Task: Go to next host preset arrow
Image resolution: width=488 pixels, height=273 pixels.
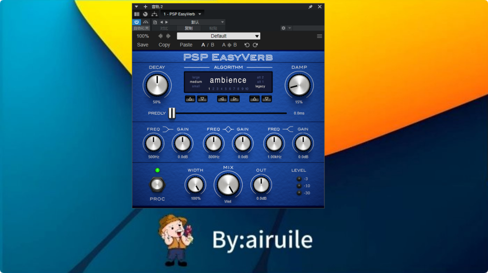Action: (x=166, y=22)
